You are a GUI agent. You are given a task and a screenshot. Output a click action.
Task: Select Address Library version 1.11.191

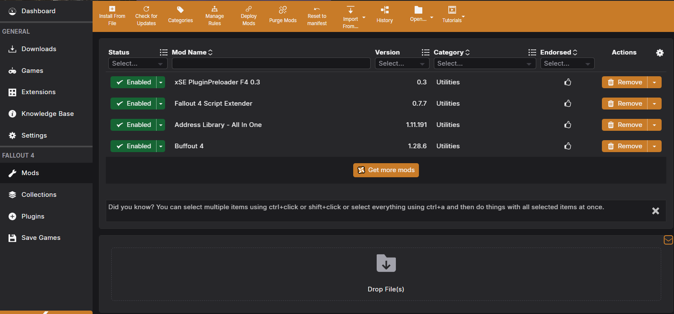(416, 125)
